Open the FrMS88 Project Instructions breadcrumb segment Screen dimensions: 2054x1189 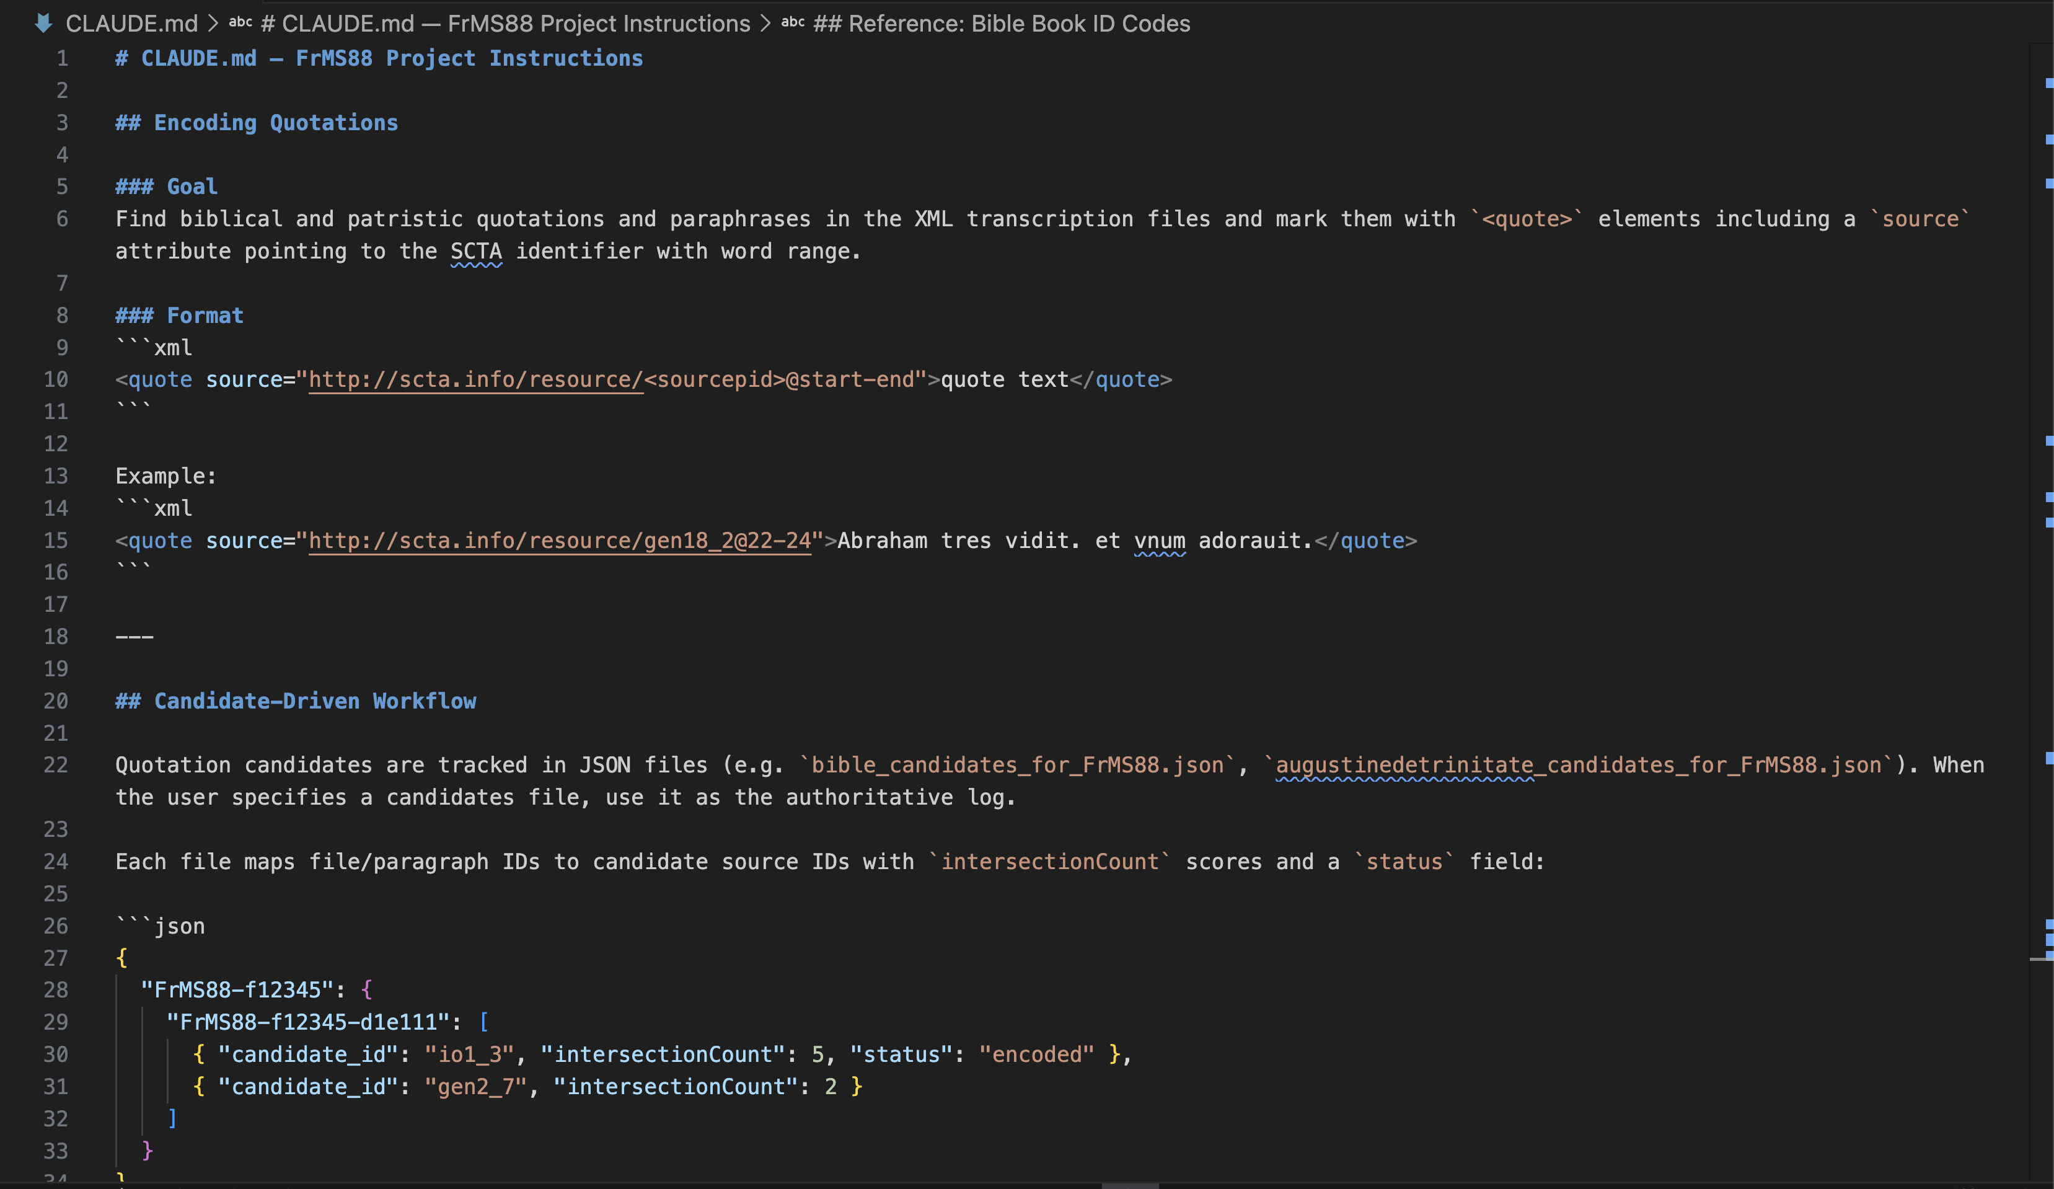(505, 24)
